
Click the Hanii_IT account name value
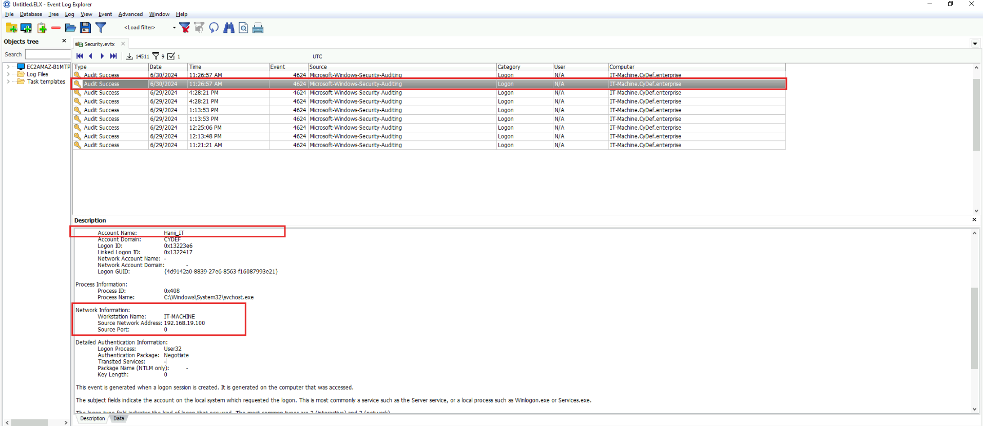(x=174, y=233)
